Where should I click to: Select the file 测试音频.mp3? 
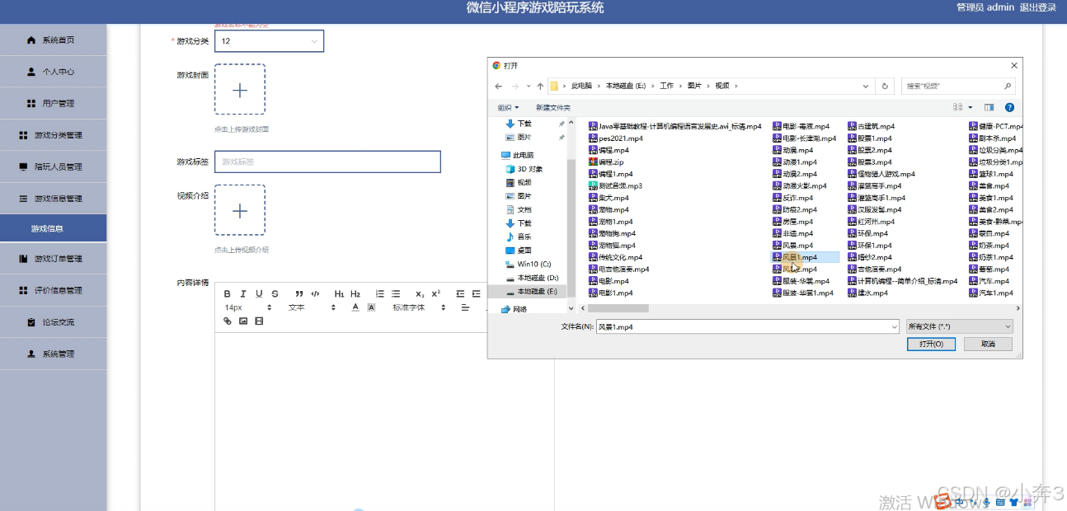(615, 186)
